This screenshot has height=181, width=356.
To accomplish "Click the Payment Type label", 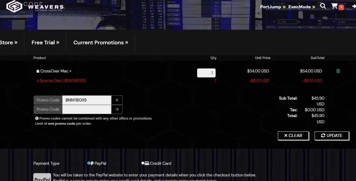I will [46, 163].
